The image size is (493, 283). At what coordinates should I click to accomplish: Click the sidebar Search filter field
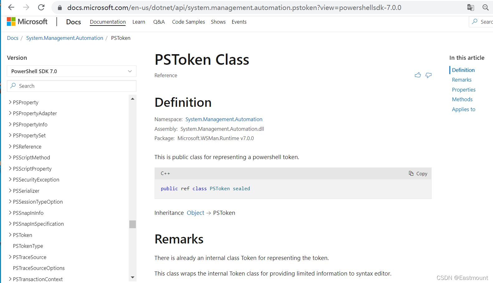72,86
